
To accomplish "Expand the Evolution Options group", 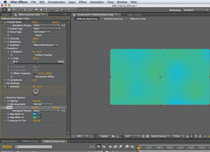I will pyautogui.click(x=5, y=98).
